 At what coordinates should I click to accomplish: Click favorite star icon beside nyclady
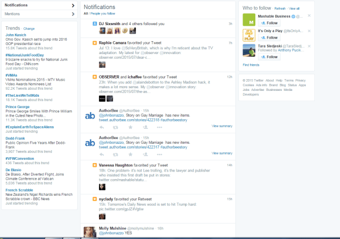coord(95,199)
